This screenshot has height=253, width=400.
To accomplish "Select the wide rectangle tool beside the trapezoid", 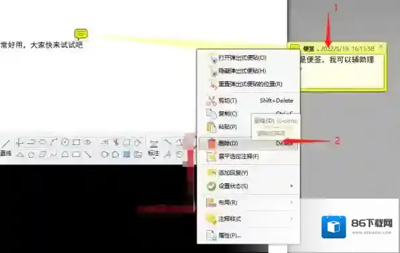I will 76,154.
